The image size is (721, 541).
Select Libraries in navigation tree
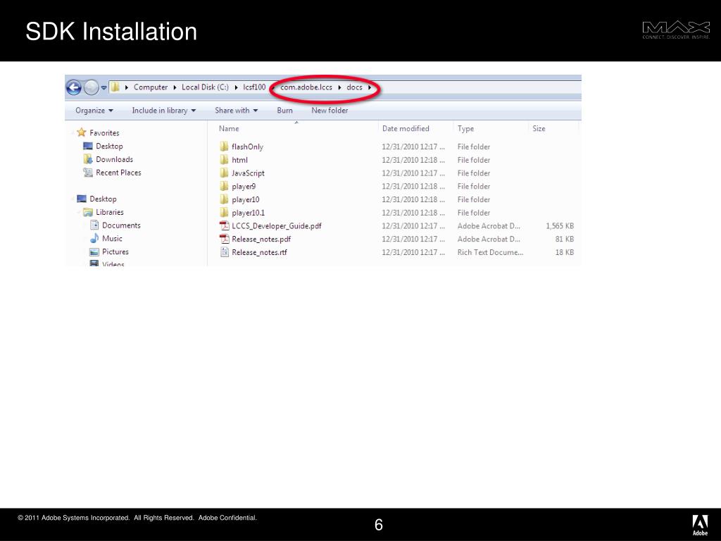(x=109, y=212)
